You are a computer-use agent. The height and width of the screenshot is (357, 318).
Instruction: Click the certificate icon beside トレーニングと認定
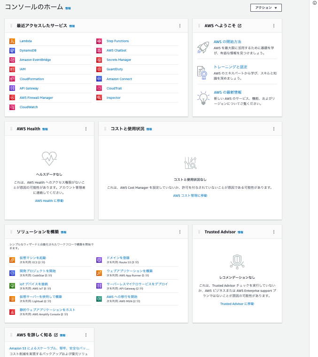pyautogui.click(x=202, y=73)
